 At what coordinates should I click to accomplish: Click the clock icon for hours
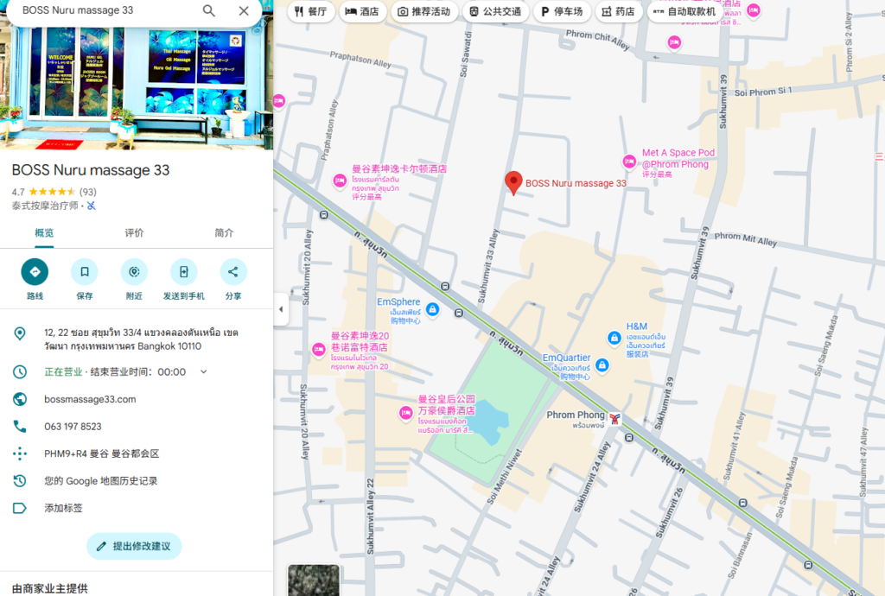(x=20, y=371)
